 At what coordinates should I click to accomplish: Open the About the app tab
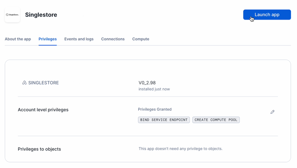pyautogui.click(x=18, y=39)
